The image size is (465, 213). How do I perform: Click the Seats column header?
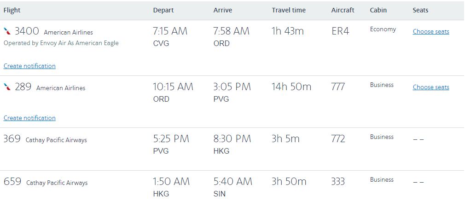pyautogui.click(x=420, y=10)
